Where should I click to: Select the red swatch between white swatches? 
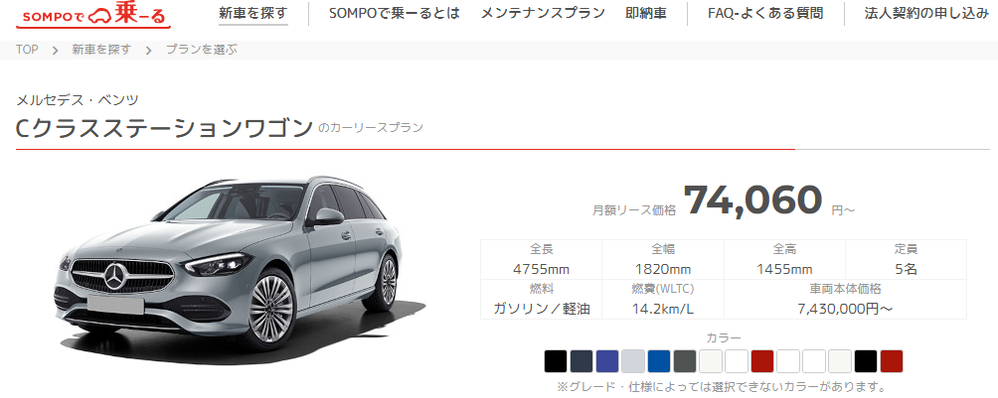pos(761,361)
